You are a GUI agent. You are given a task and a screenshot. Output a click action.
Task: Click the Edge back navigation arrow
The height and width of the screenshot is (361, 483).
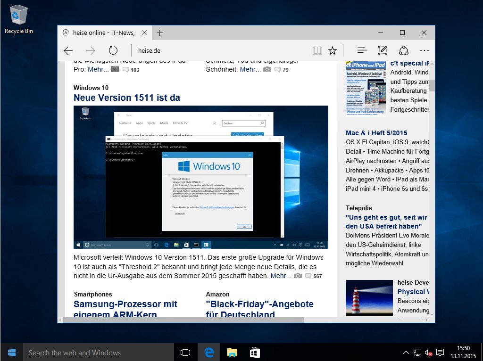click(68, 51)
